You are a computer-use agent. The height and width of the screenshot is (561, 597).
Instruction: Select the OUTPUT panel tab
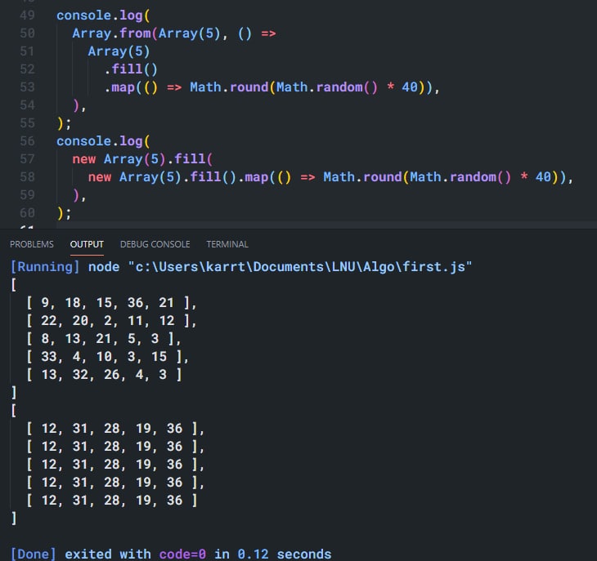tap(87, 244)
